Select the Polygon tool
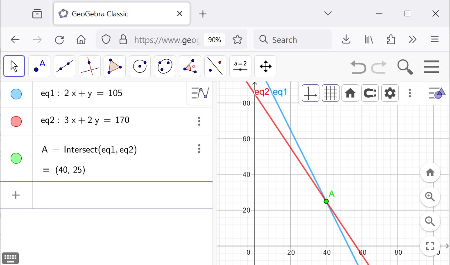This screenshot has height=265, width=450. click(x=115, y=66)
